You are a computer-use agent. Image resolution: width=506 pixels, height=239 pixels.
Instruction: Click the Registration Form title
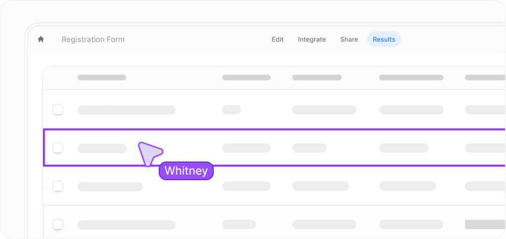[93, 39]
